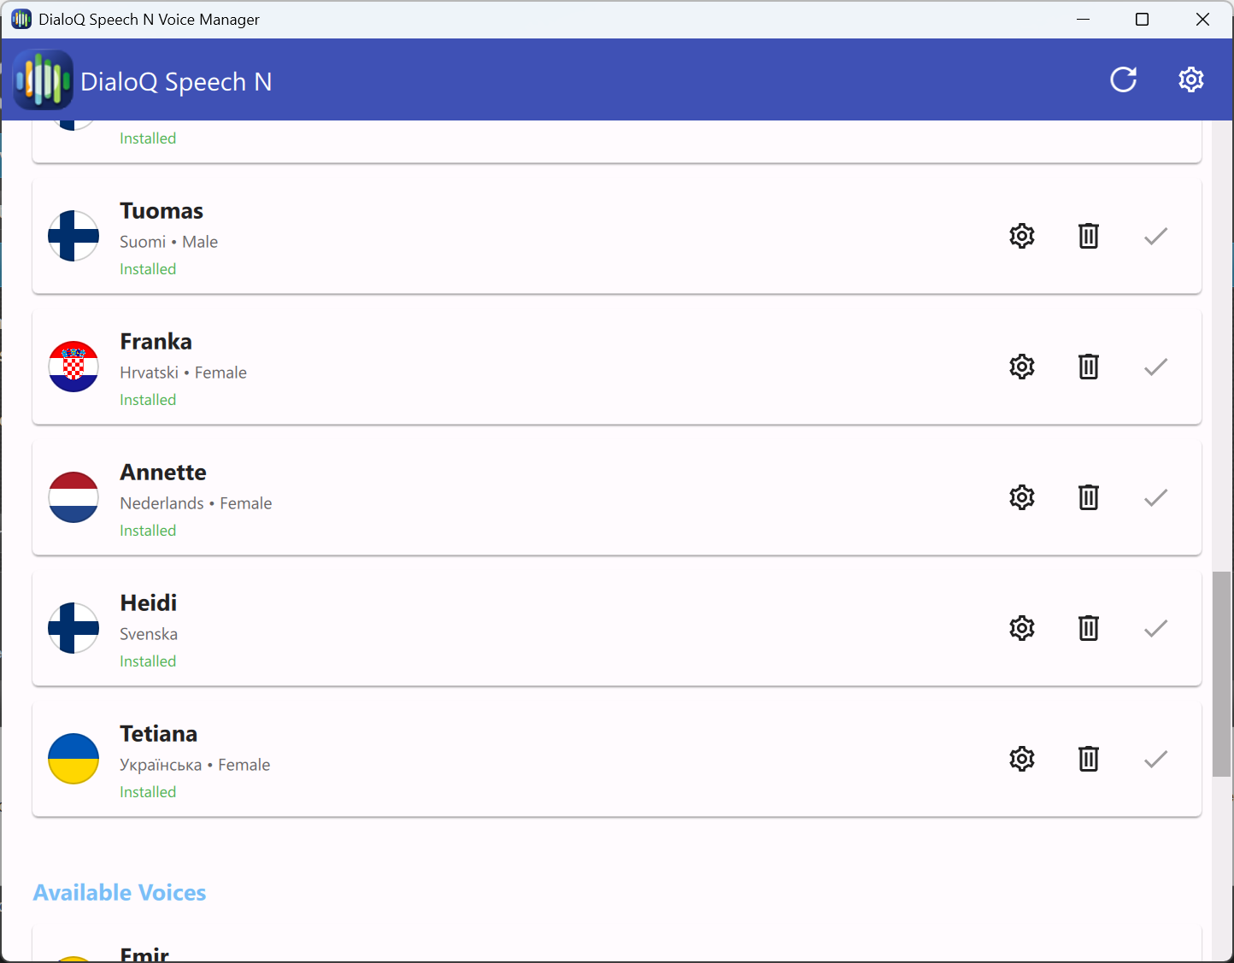
Task: Click Installed status under Franka
Action: click(148, 400)
